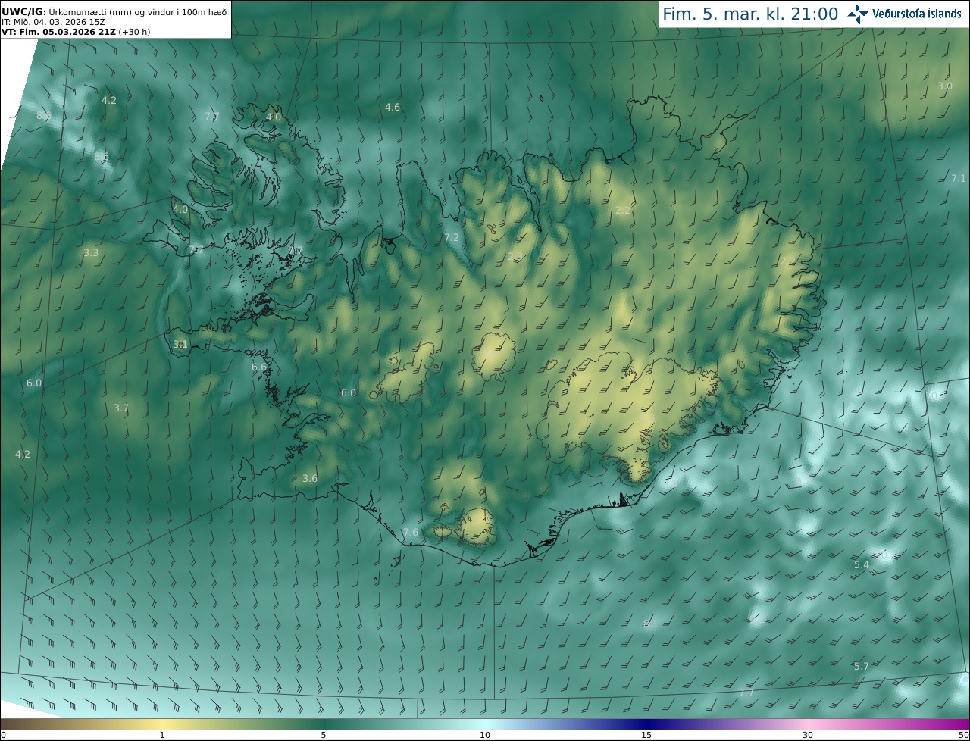Click the 8.1 value south of Iceland
This screenshot has width=970, height=741.
tap(651, 624)
